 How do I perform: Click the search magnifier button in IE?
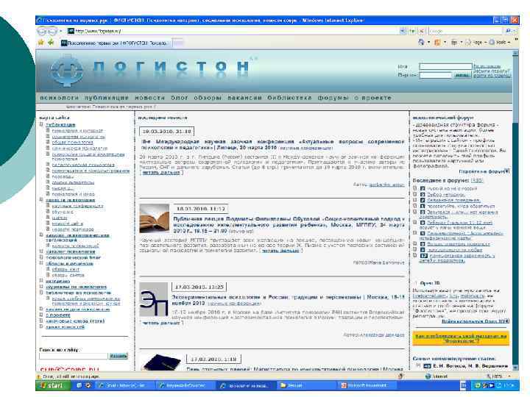tap(508, 31)
